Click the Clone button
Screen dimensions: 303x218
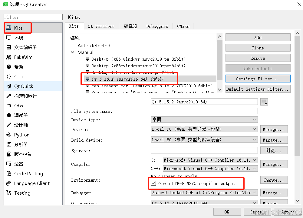click(x=258, y=48)
